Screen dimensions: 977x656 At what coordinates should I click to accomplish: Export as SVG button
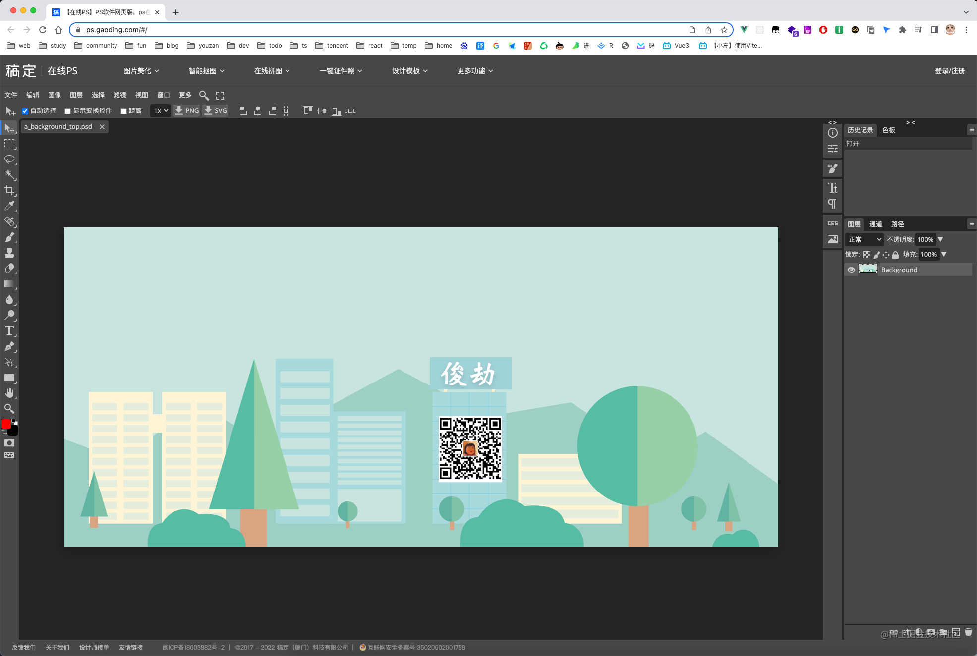click(216, 111)
